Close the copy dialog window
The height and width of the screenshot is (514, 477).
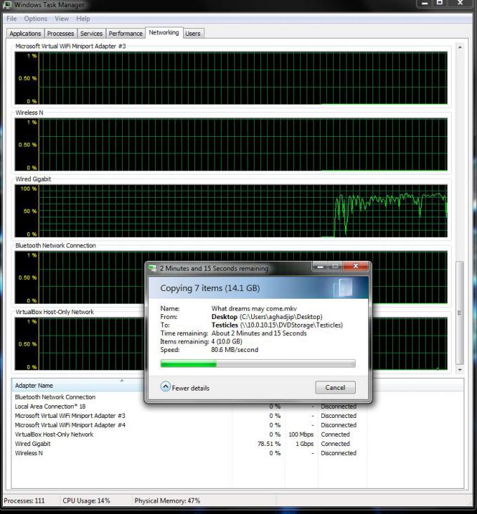(356, 266)
